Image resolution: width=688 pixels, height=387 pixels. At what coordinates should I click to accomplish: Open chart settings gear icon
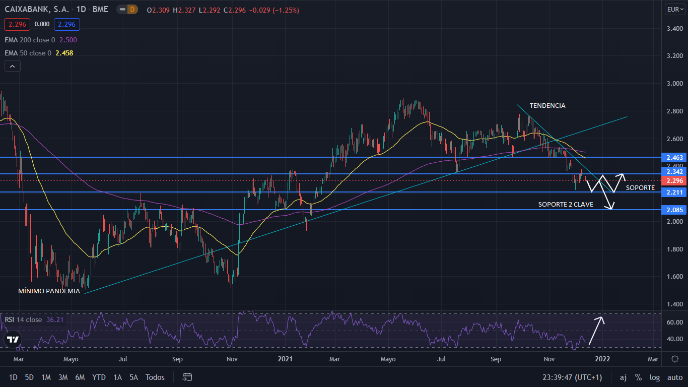[674, 359]
